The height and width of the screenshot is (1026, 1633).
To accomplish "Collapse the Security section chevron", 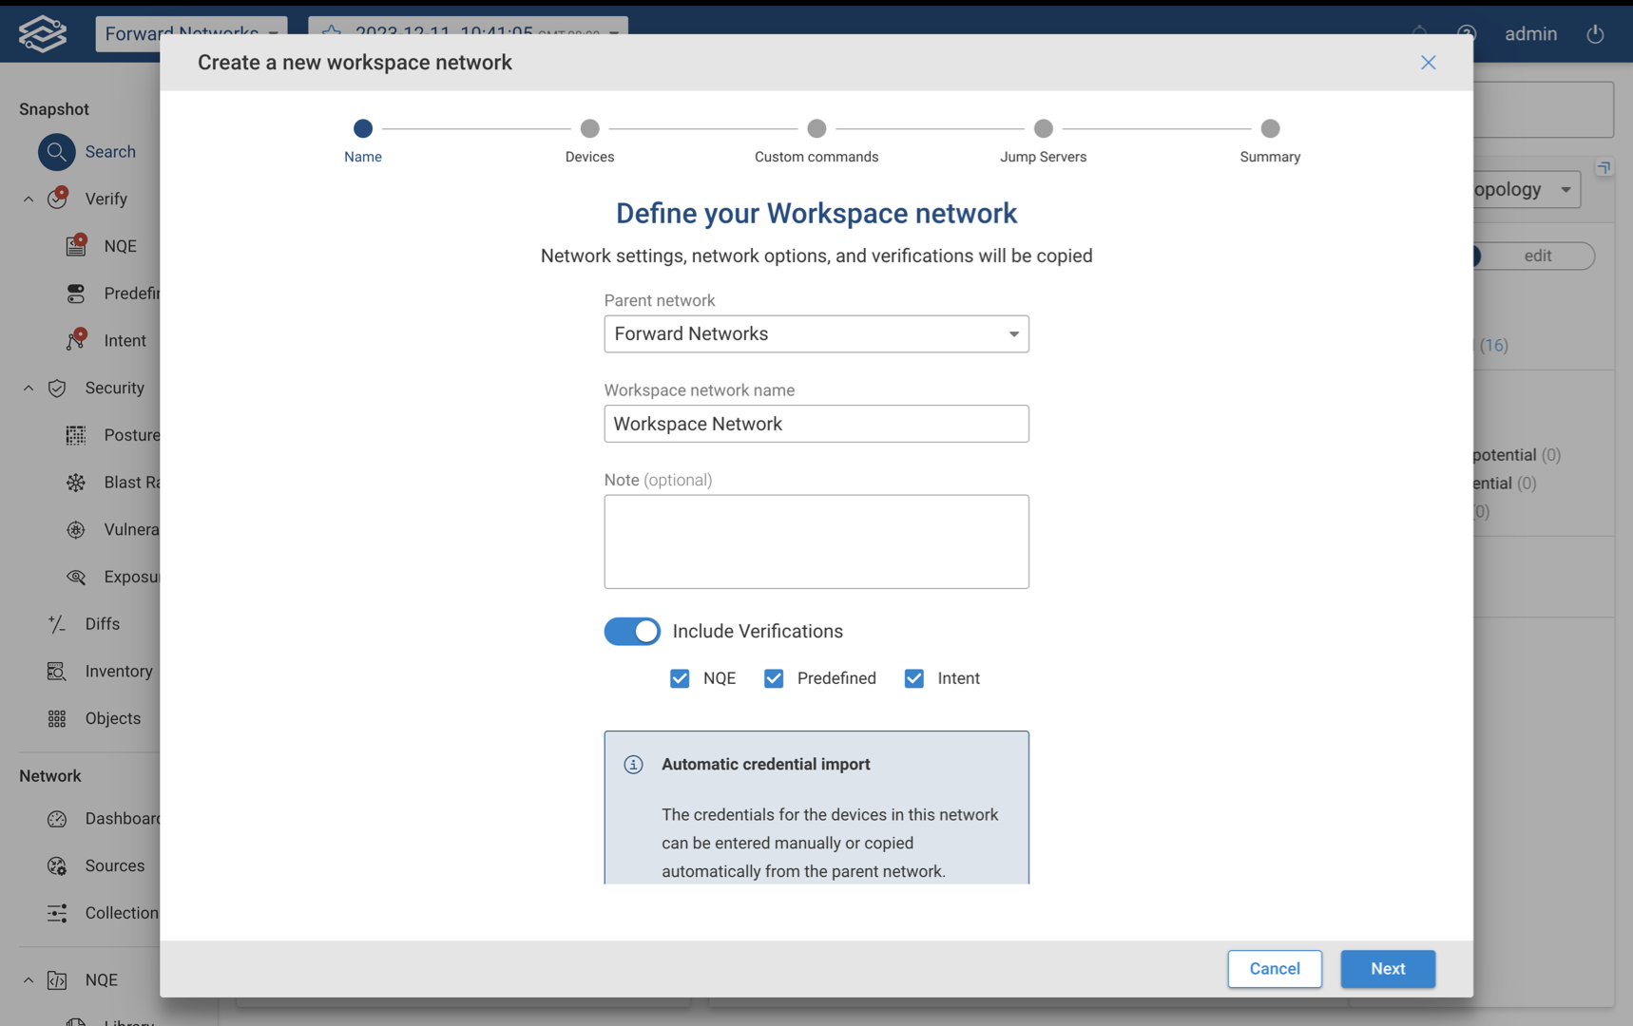I will point(29,388).
